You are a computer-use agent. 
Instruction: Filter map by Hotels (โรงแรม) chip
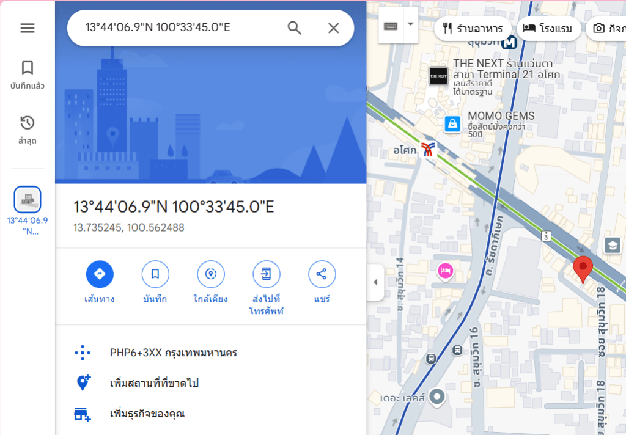[548, 28]
